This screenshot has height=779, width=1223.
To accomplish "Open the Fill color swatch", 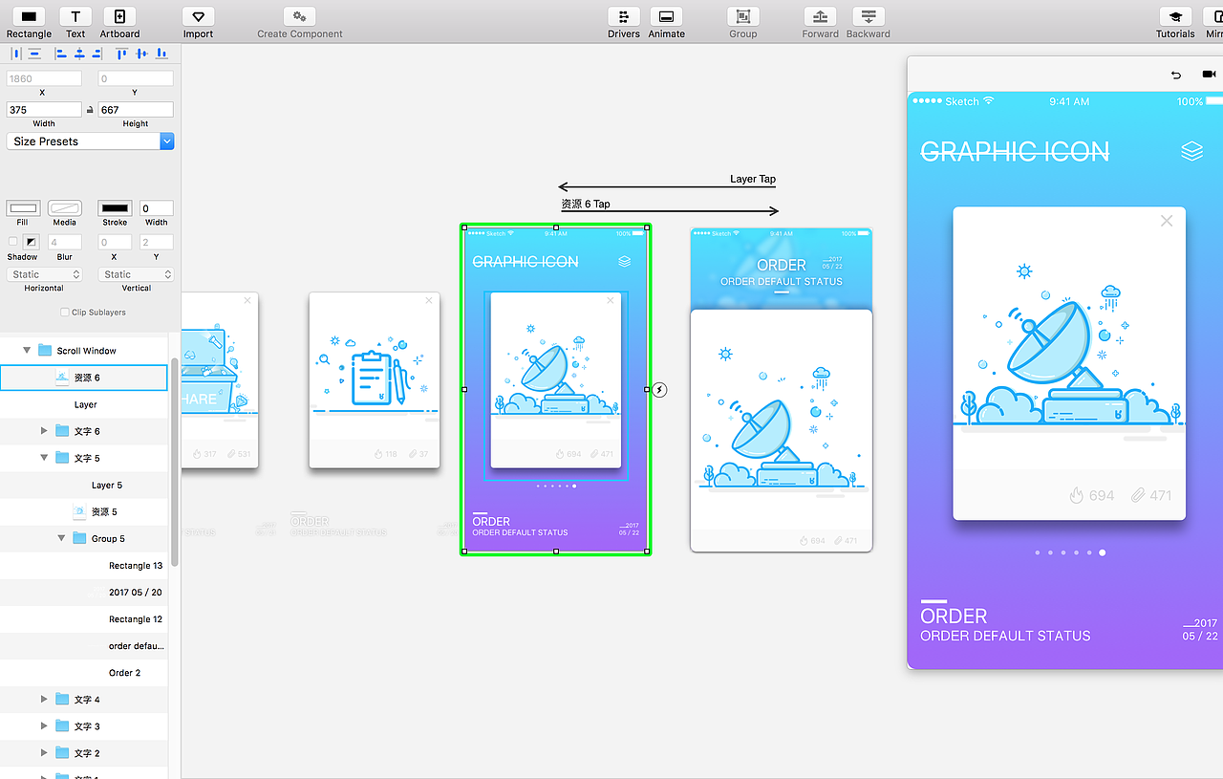I will 23,208.
